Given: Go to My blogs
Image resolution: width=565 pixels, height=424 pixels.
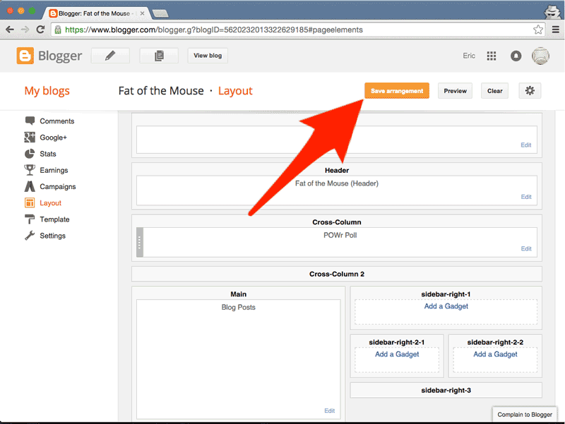Looking at the screenshot, I should click(47, 91).
